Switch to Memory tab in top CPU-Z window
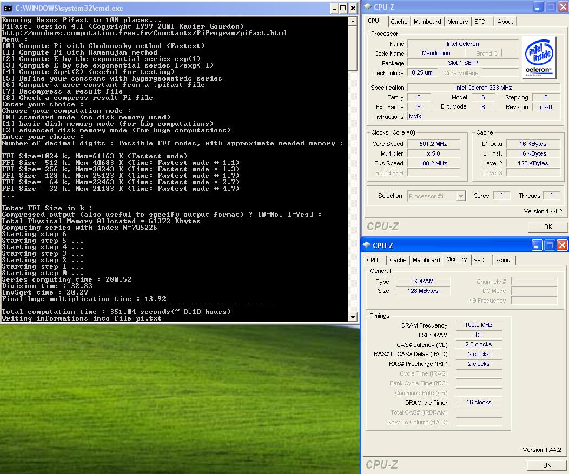This screenshot has width=569, height=474. [457, 22]
